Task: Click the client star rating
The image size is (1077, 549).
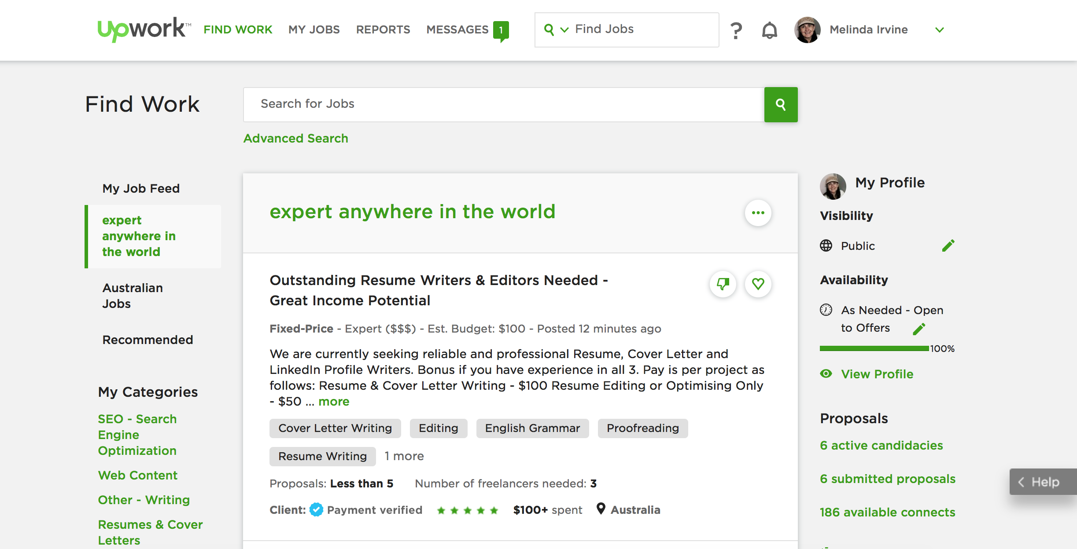Action: 467,510
